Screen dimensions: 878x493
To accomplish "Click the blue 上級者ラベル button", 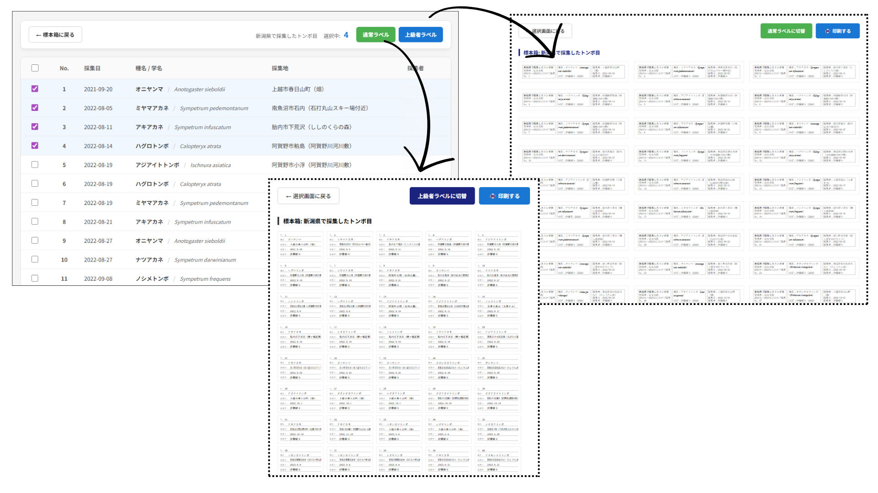I will tap(420, 35).
